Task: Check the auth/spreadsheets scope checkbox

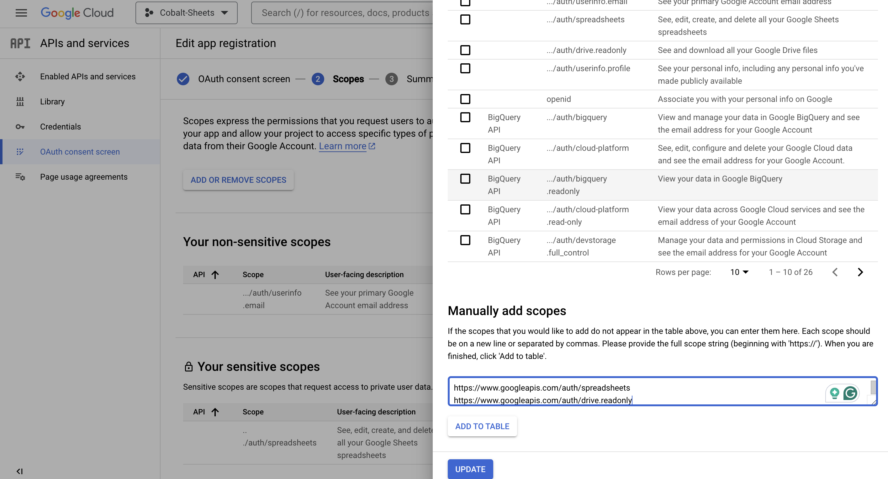Action: 465,20
